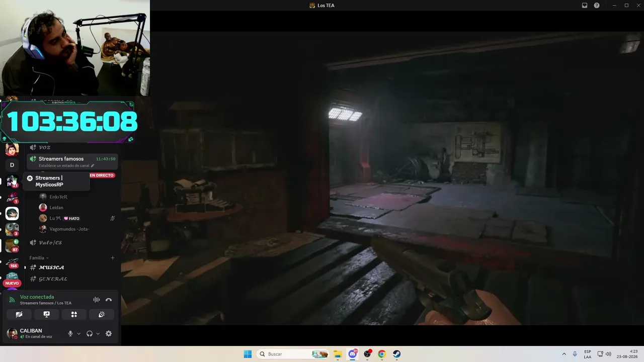Select user Lu in voice list
The width and height of the screenshot is (644, 362).
click(x=55, y=218)
